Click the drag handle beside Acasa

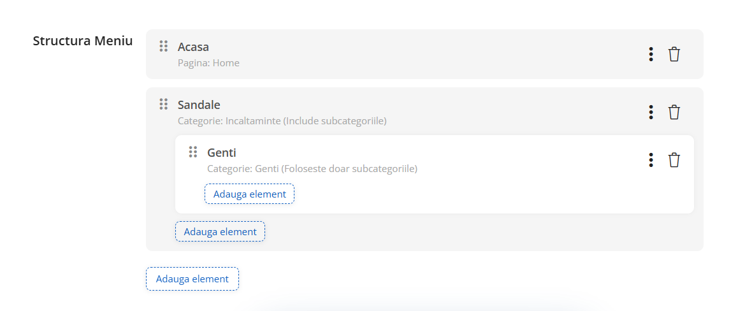coord(163,46)
